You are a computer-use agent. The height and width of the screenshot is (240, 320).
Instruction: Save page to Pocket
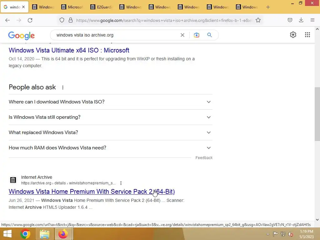point(290,20)
